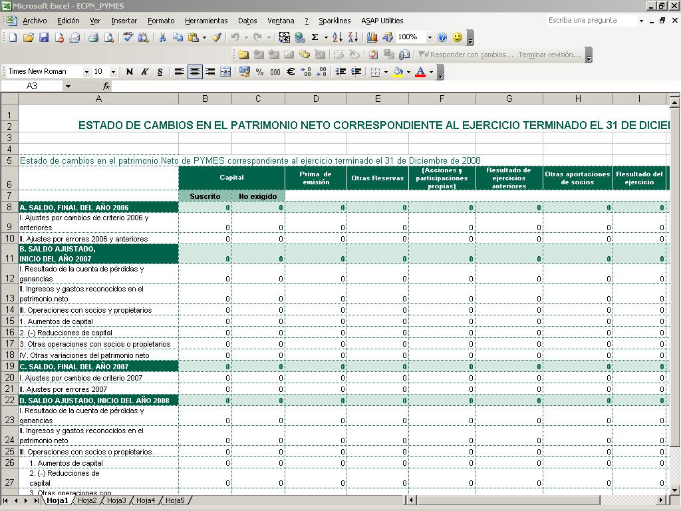Apply the Euro currency style
This screenshot has width=681, height=511.
click(x=291, y=72)
